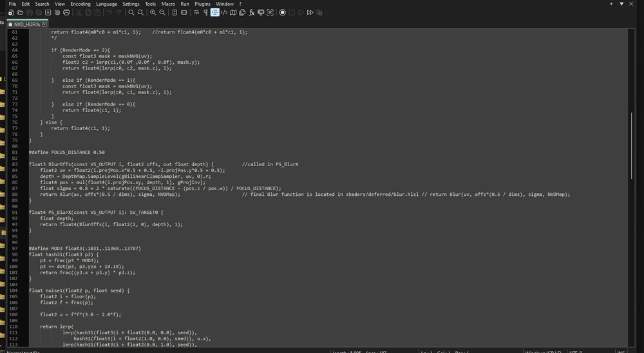644x353 pixels.
Task: Close current file via toolbar Close icon
Action: 48,13
